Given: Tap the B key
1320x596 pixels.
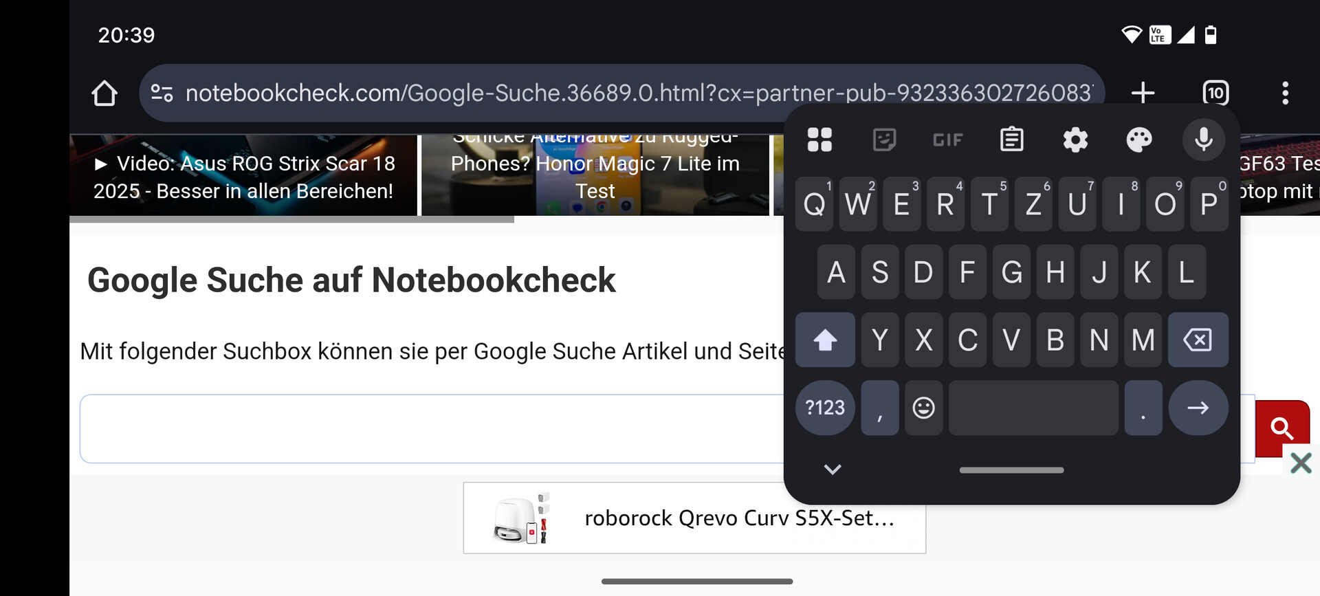Looking at the screenshot, I should [1055, 340].
